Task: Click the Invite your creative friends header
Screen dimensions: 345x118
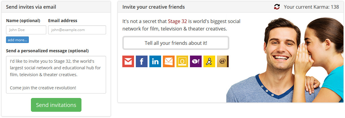Action: 154,7
